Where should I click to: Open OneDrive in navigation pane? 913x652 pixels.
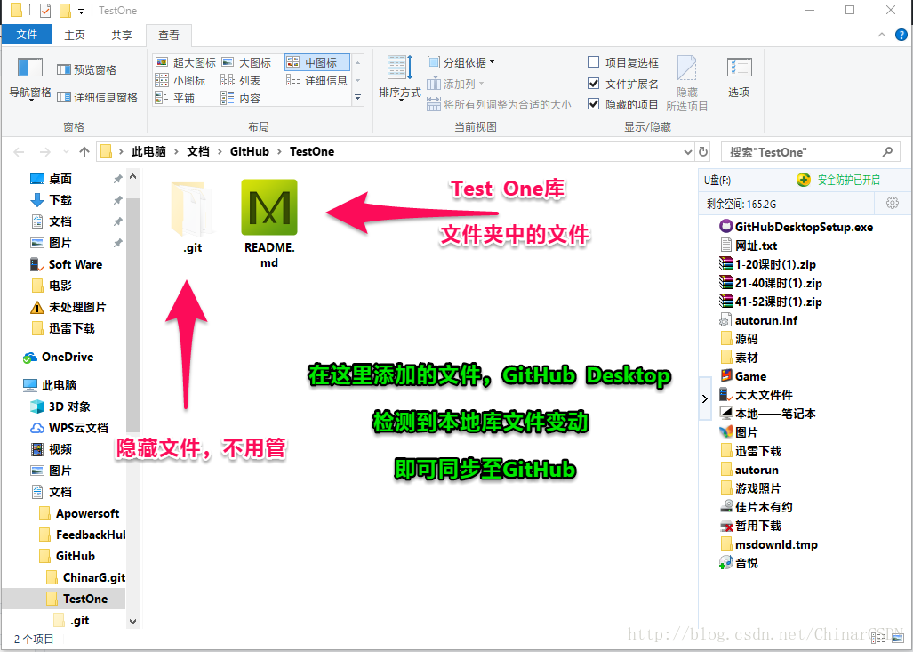[58, 358]
